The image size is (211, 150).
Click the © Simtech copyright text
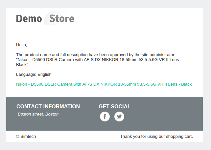(26, 137)
